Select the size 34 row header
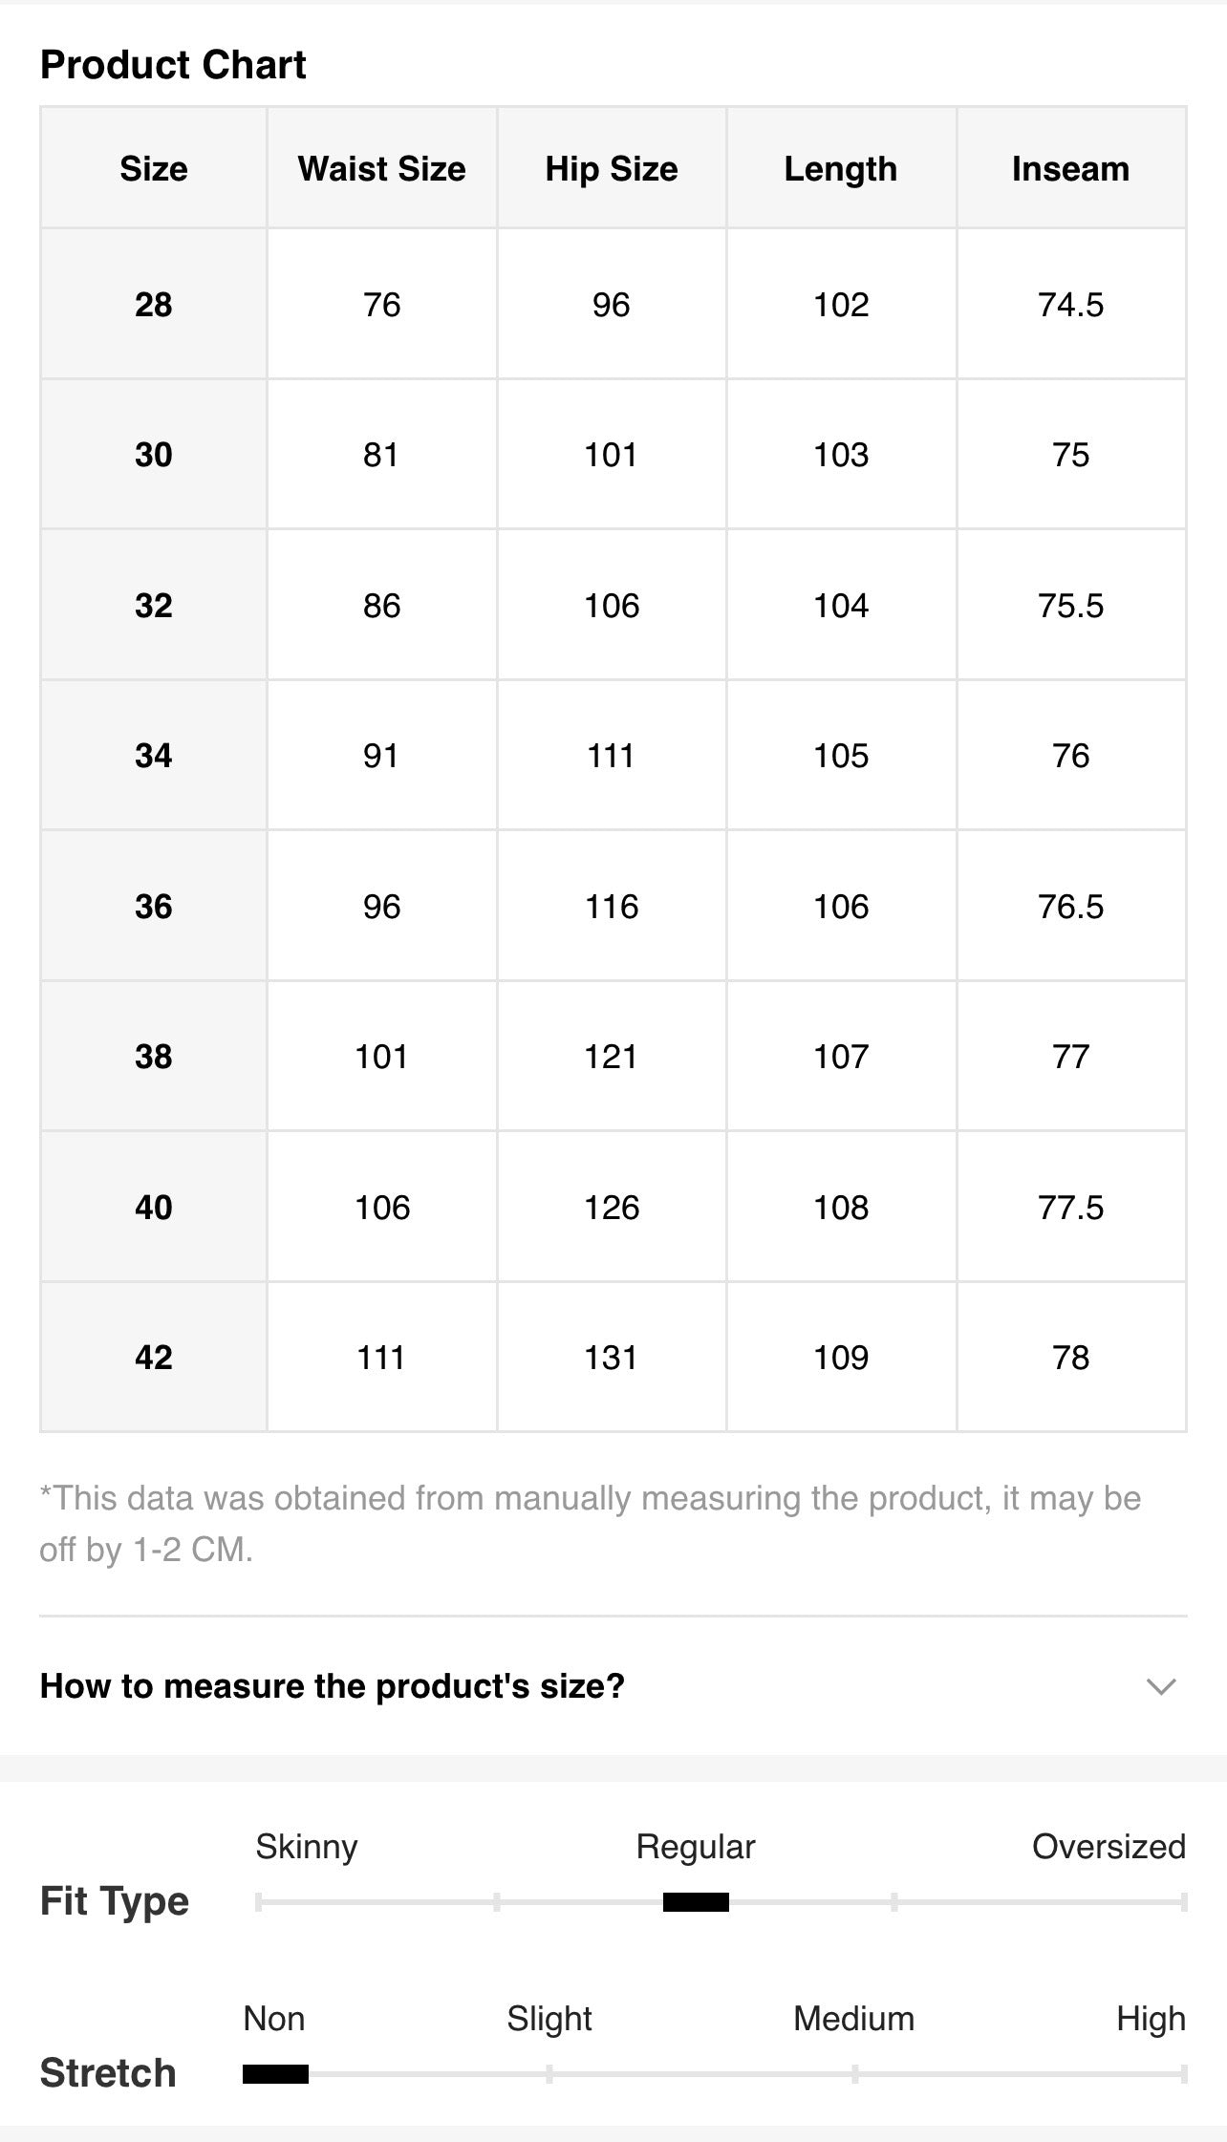This screenshot has height=2142, width=1227. click(x=154, y=756)
